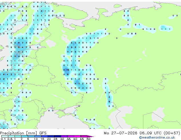This screenshot has height=140, width=181.
Task: Select the legend swatch between 35 and 40
Action: (71, 136)
